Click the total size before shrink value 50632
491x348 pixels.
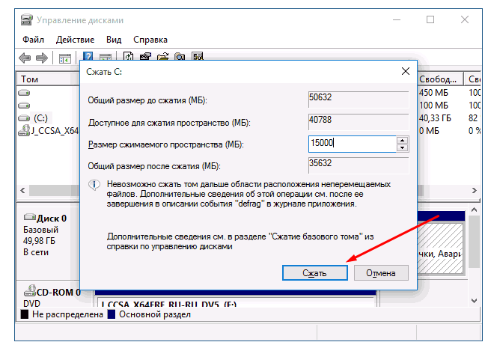click(x=359, y=100)
